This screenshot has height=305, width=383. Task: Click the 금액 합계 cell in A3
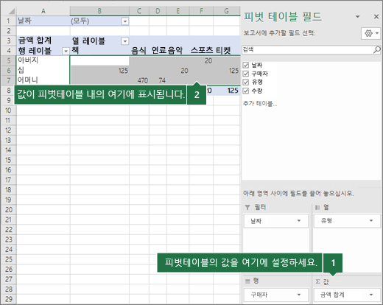coord(43,41)
